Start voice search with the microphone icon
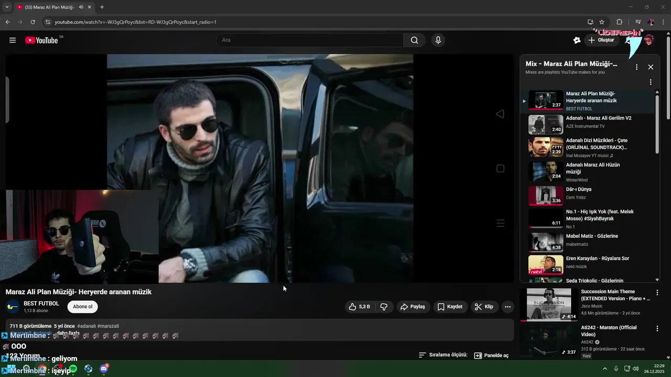The image size is (671, 377). pos(438,40)
